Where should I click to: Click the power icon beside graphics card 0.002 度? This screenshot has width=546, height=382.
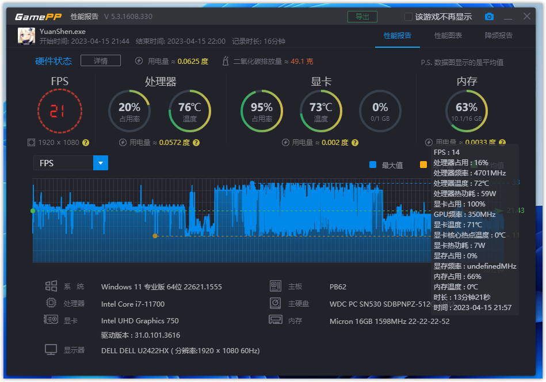(x=285, y=143)
